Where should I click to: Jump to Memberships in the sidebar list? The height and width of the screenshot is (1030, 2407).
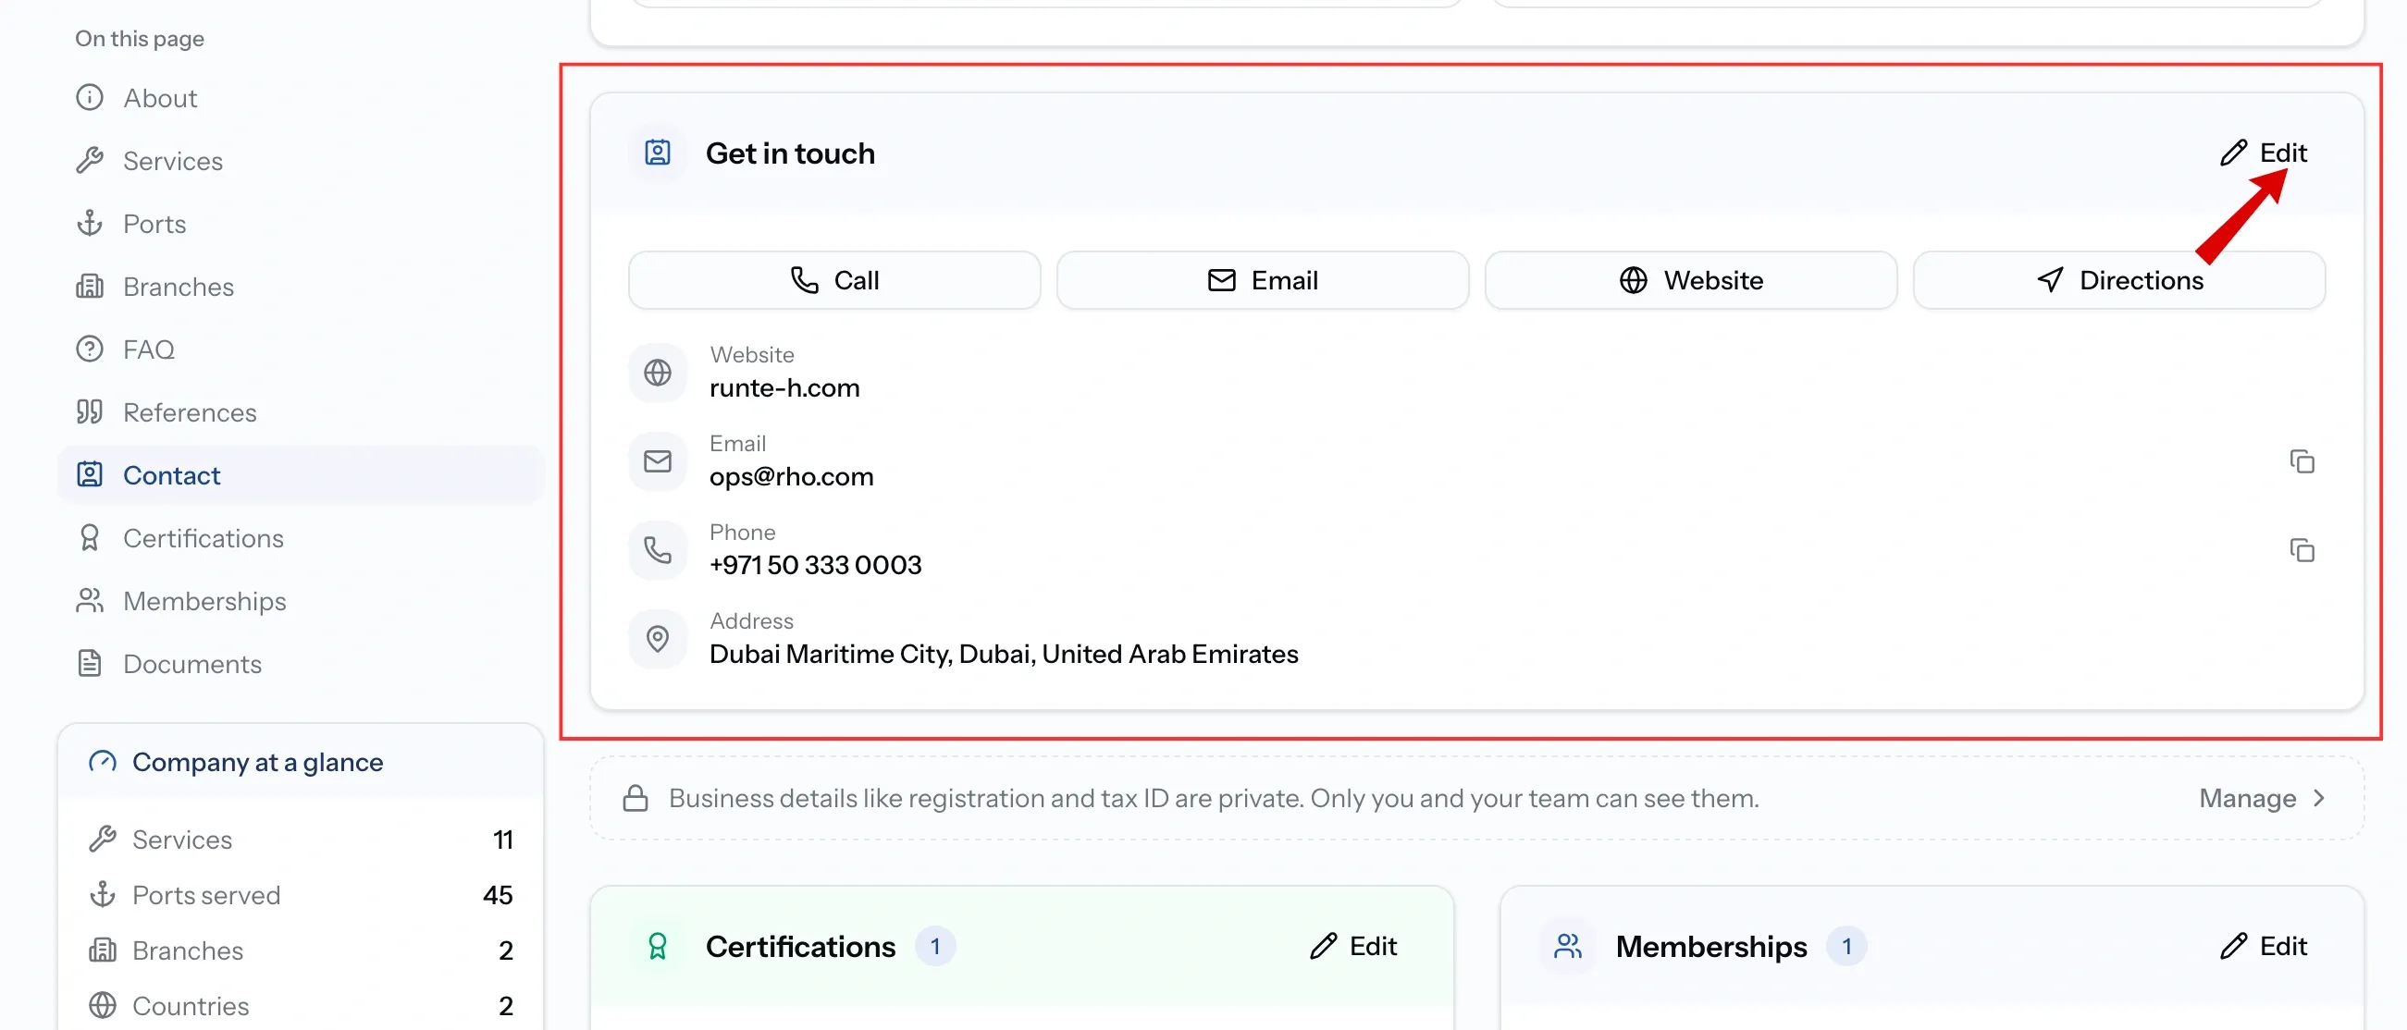click(x=300, y=601)
